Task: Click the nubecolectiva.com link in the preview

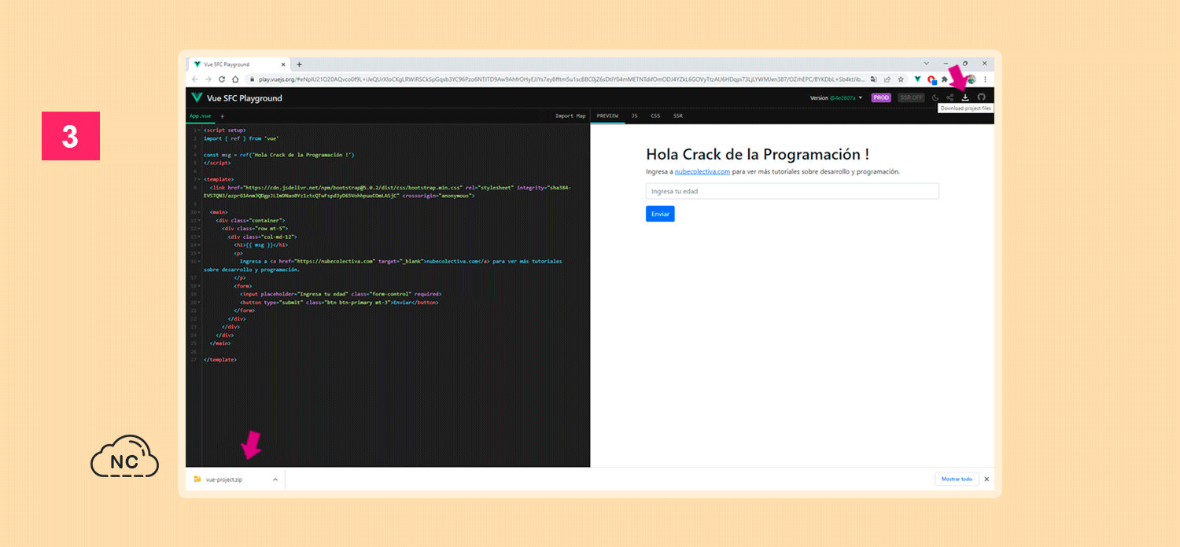Action: click(x=702, y=171)
